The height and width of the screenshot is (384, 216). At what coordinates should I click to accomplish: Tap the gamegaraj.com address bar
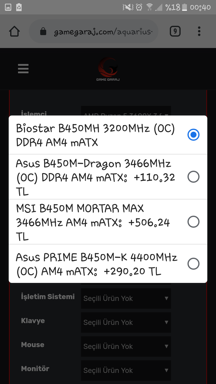tap(102, 31)
